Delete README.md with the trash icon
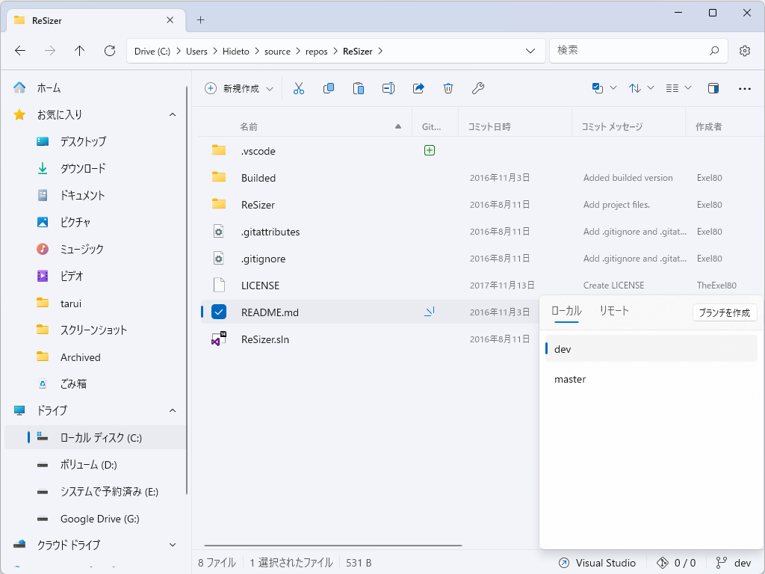 click(x=448, y=88)
